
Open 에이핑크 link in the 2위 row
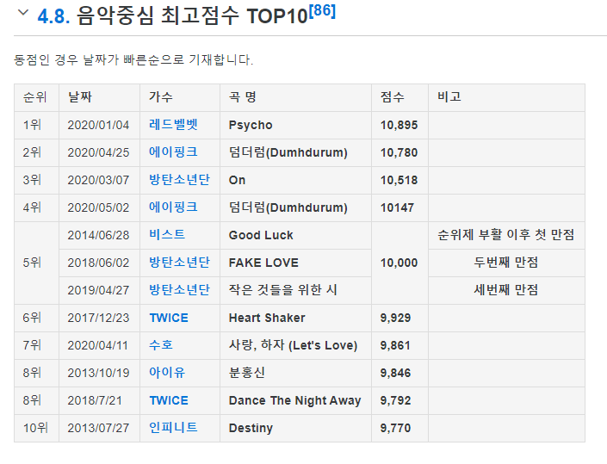coord(173,152)
